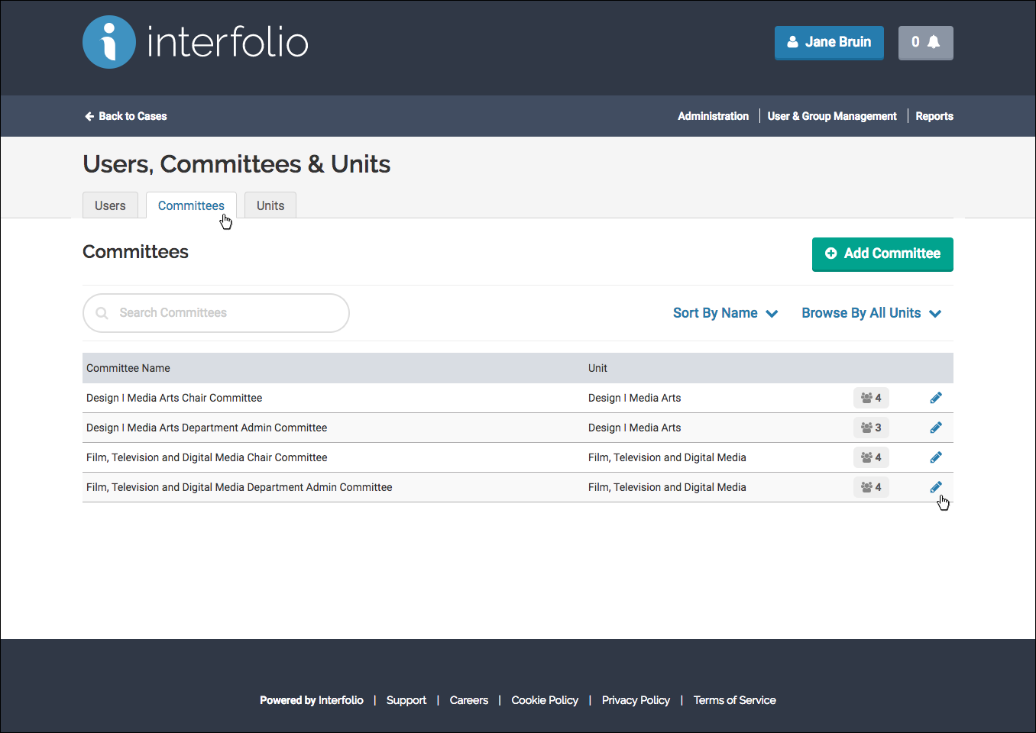This screenshot has height=733, width=1036.
Task: Switch to the Users tab
Action: 110,205
